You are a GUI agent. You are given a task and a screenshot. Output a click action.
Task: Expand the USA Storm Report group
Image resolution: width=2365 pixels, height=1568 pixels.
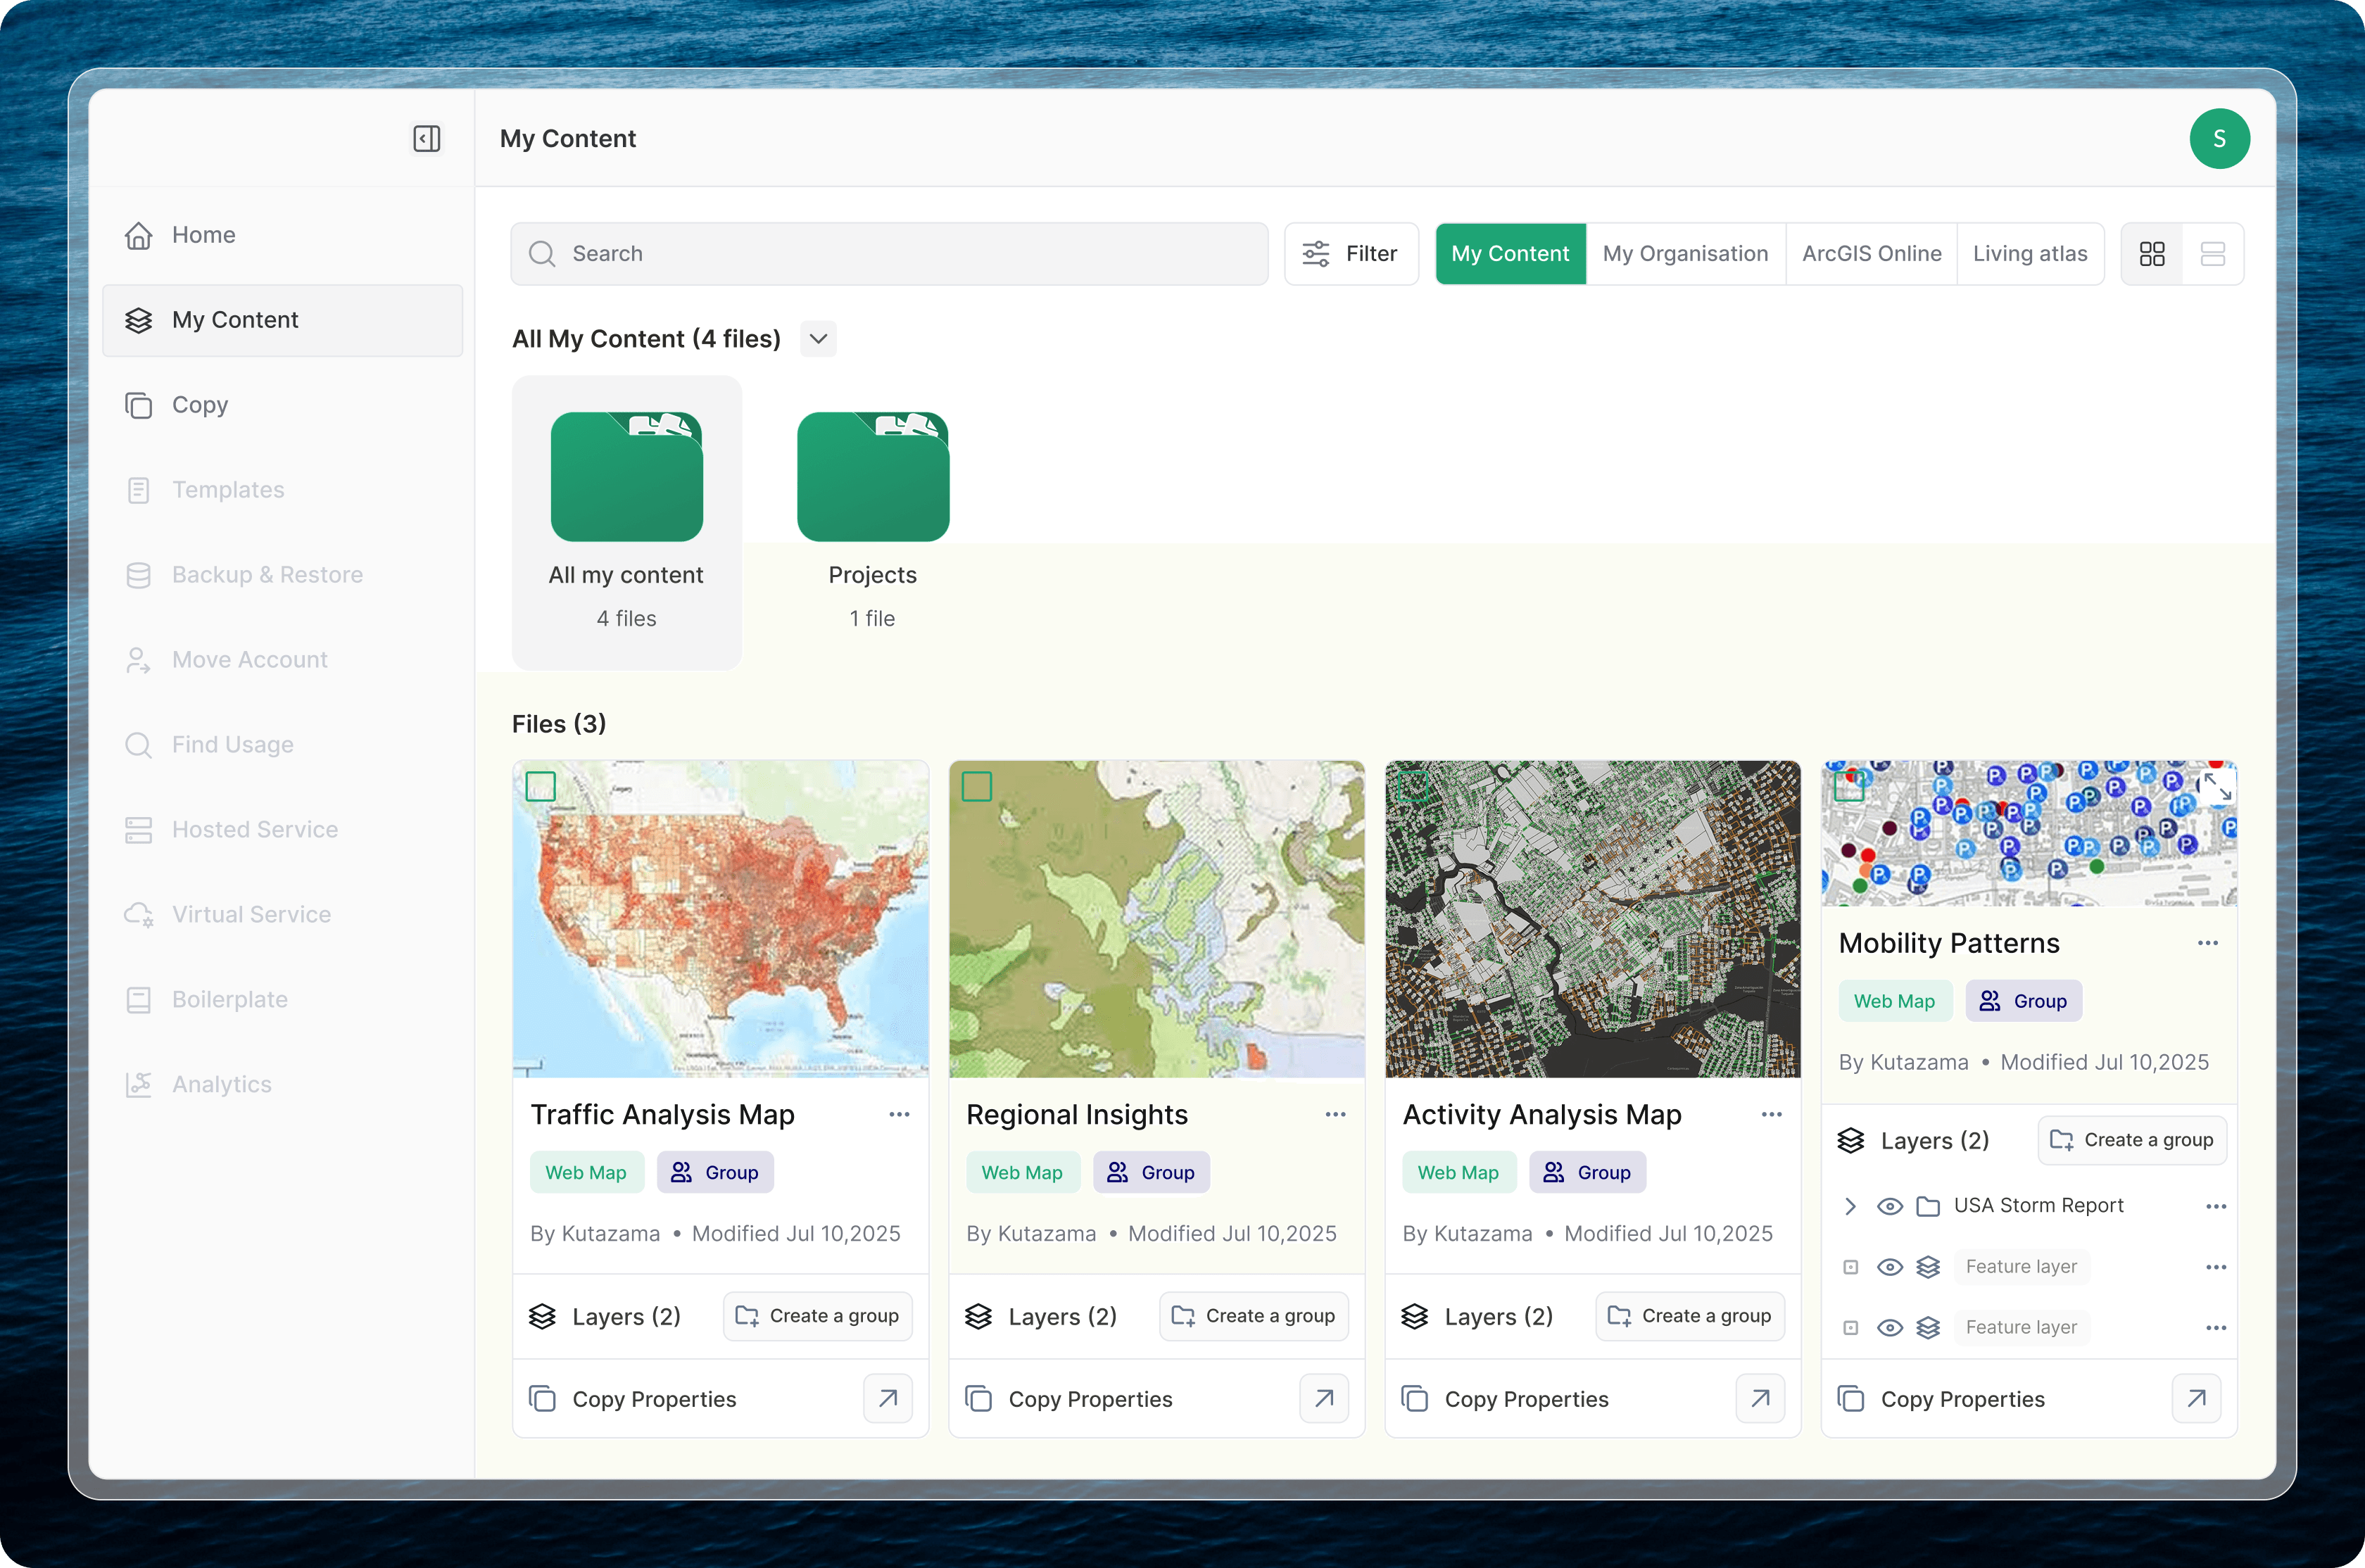click(1850, 1206)
